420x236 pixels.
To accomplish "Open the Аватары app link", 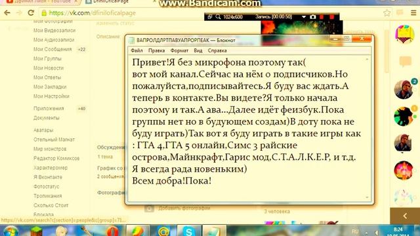I will tap(43, 130).
